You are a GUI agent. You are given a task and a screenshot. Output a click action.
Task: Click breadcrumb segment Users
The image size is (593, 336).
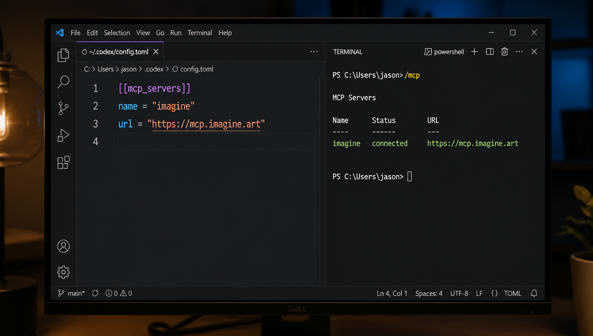[106, 69]
